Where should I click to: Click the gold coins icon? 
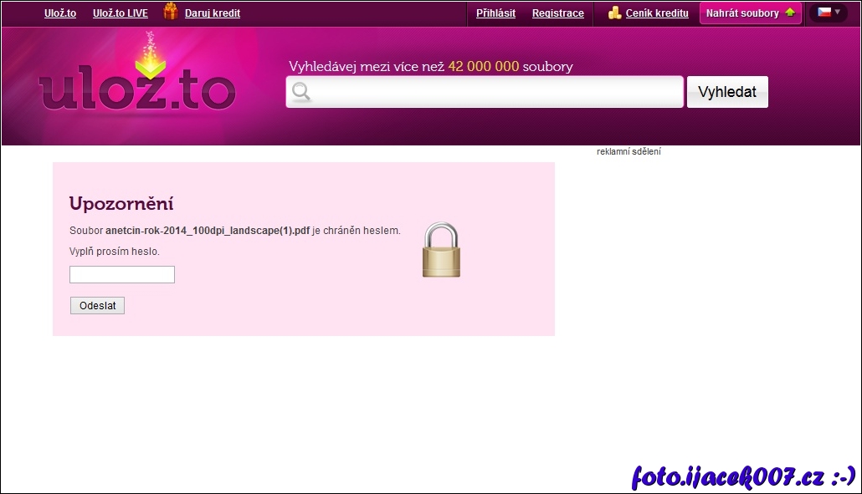[615, 13]
